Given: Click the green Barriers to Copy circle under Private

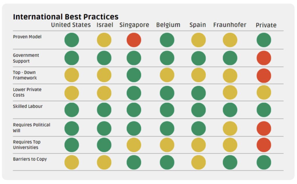Looking at the screenshot, I should [264, 162].
